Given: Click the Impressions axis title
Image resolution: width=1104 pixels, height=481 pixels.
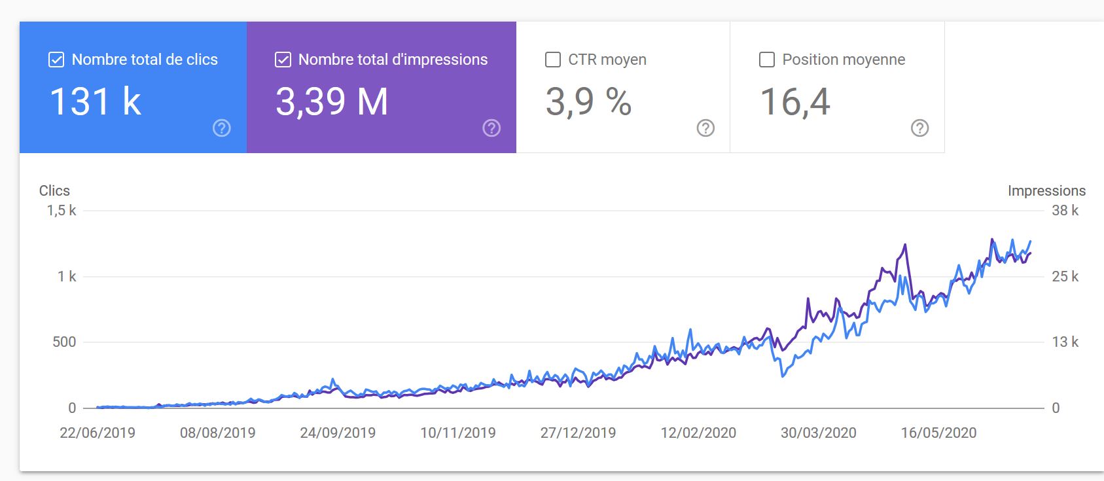Looking at the screenshot, I should (x=1046, y=190).
